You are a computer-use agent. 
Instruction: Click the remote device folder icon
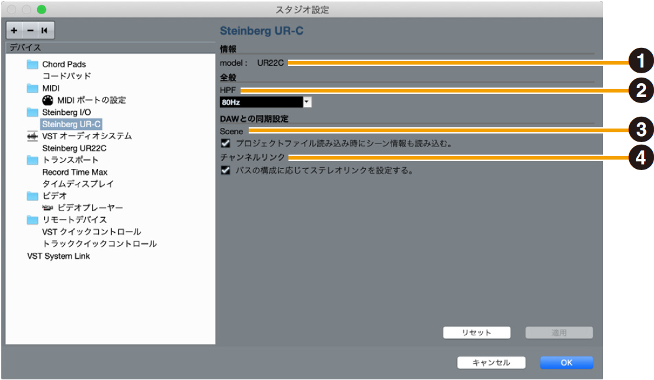pyautogui.click(x=32, y=220)
